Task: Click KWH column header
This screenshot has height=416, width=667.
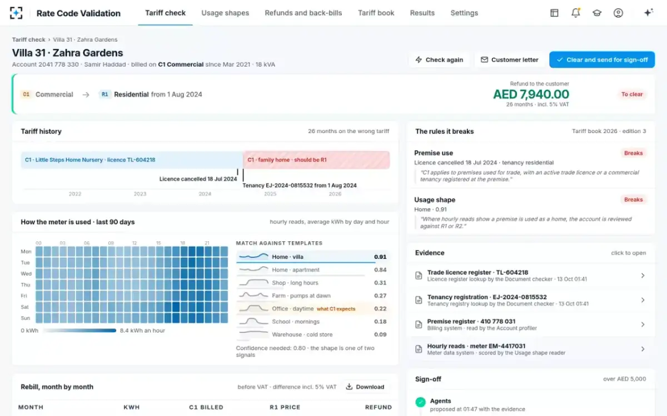Action: (132, 407)
